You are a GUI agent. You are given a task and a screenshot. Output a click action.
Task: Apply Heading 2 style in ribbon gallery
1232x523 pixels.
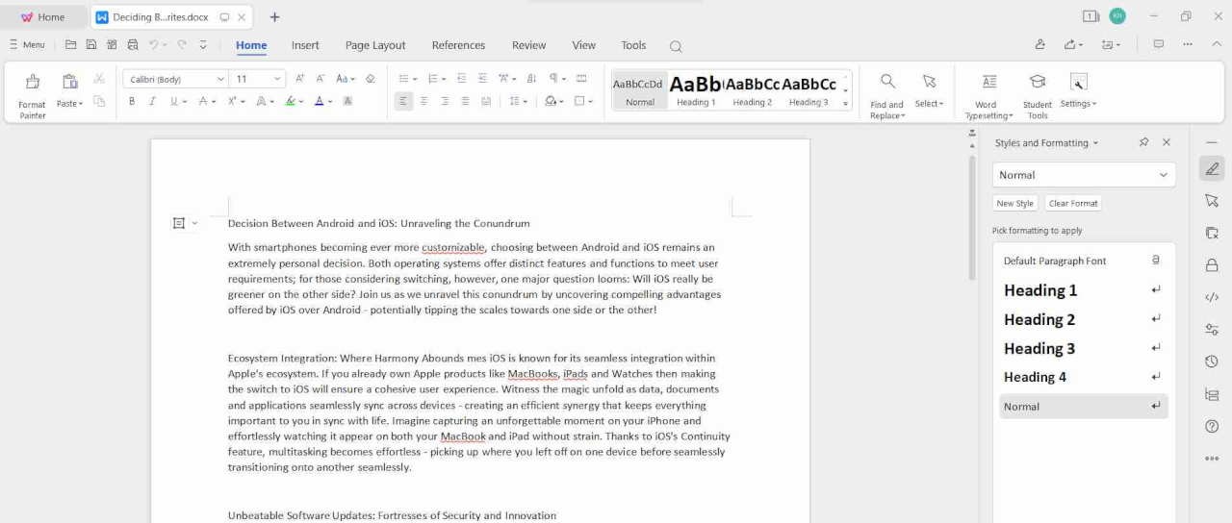click(752, 90)
